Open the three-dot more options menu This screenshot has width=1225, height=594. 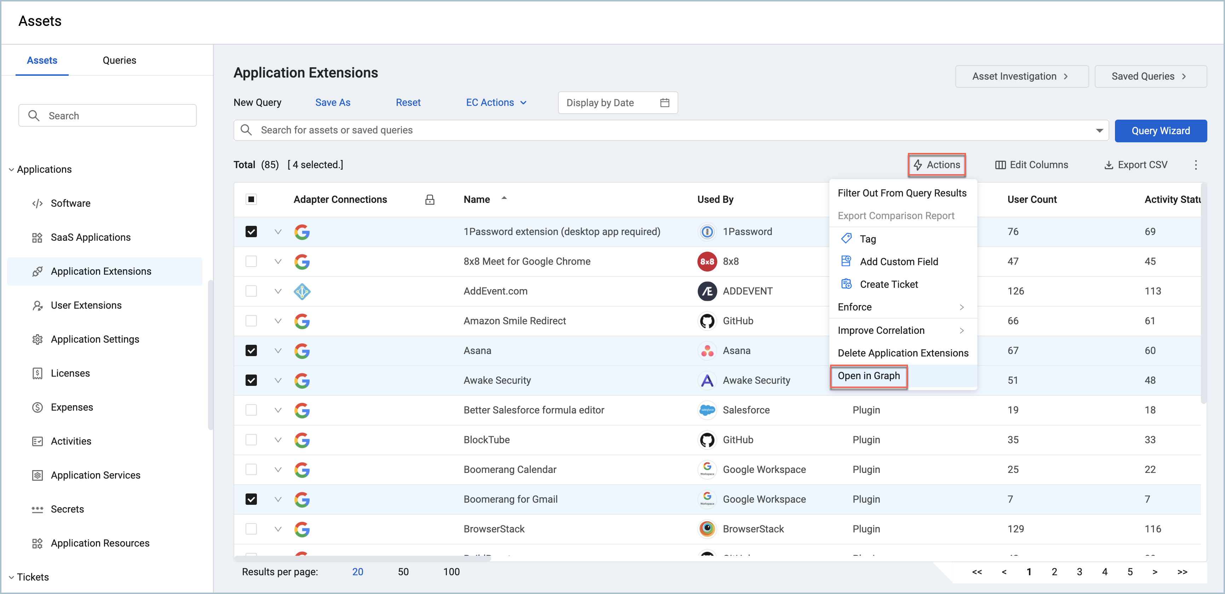click(x=1196, y=165)
